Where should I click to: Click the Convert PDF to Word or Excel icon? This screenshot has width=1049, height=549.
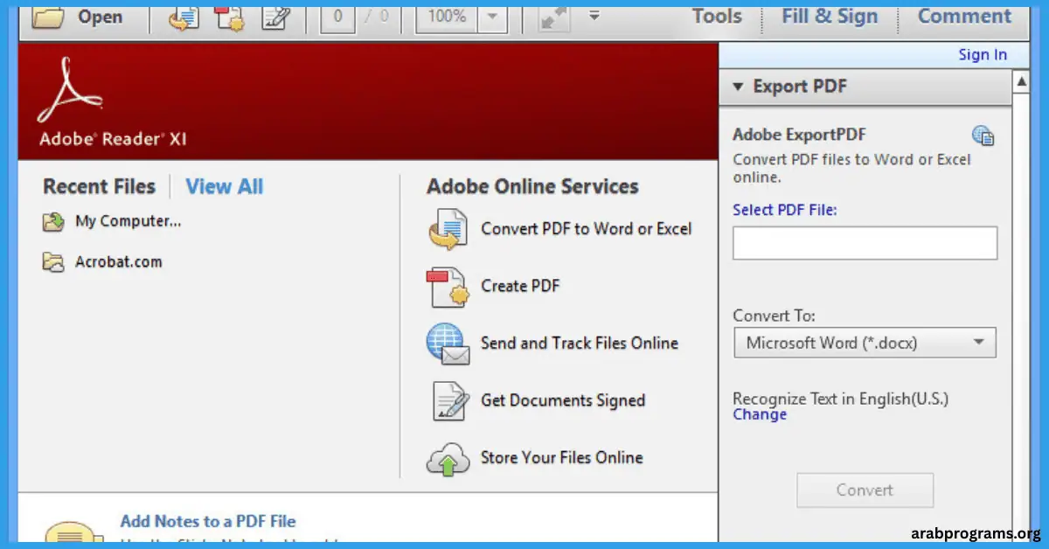[448, 230]
